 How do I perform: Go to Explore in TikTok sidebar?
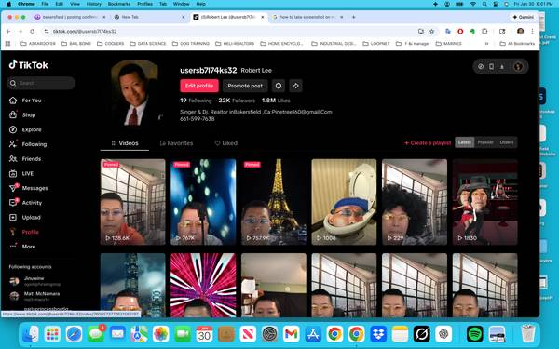tap(25, 129)
